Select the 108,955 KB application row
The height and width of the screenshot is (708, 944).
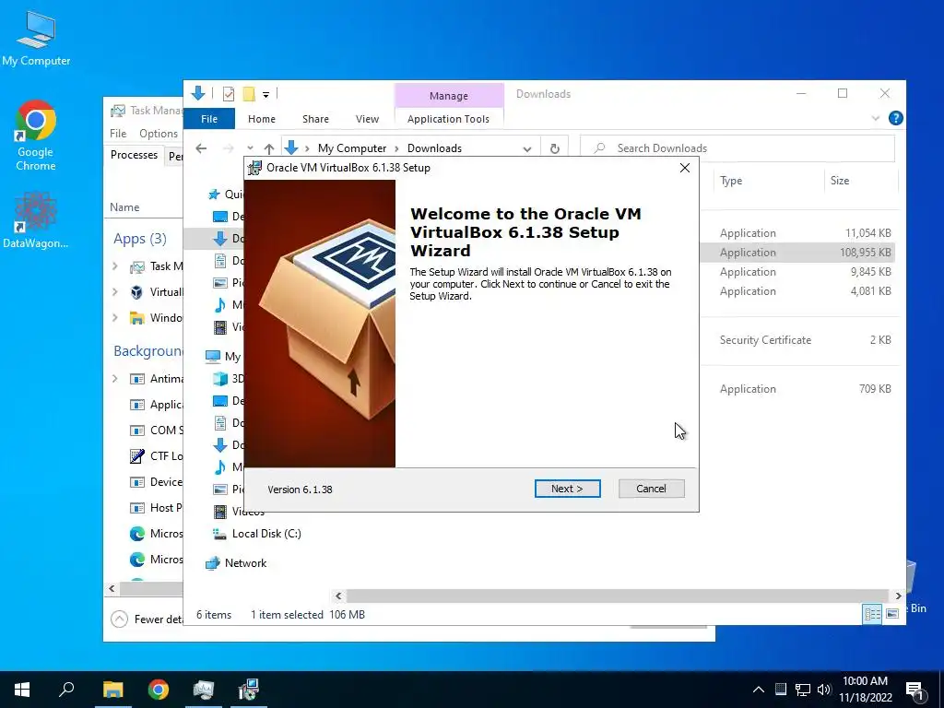[798, 253]
